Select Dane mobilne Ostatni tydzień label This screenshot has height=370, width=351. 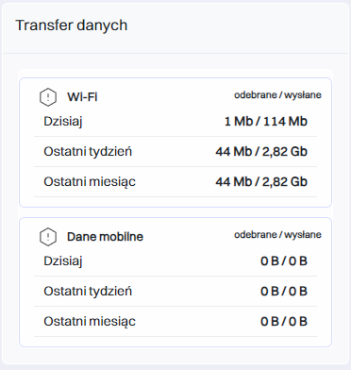coord(88,292)
